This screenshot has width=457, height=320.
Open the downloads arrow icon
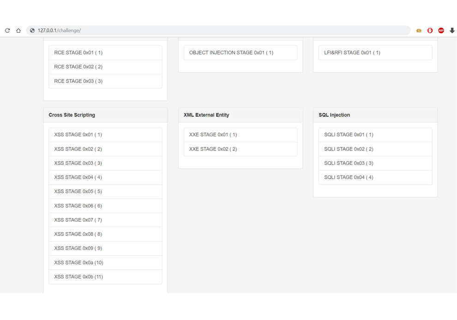tap(452, 30)
